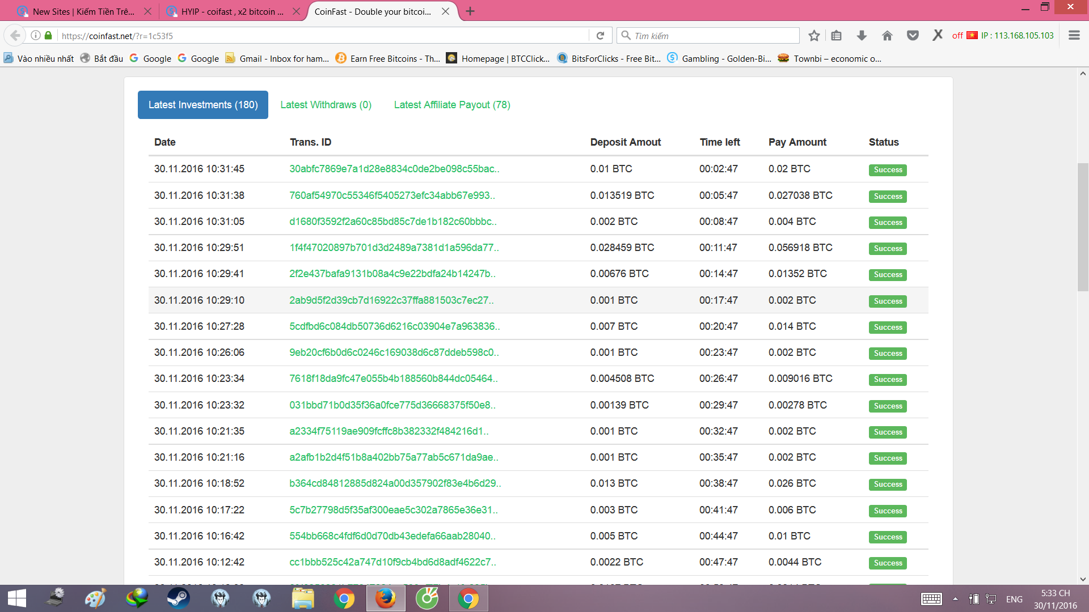The image size is (1089, 612).
Task: Go to home page icon
Action: [x=887, y=36]
